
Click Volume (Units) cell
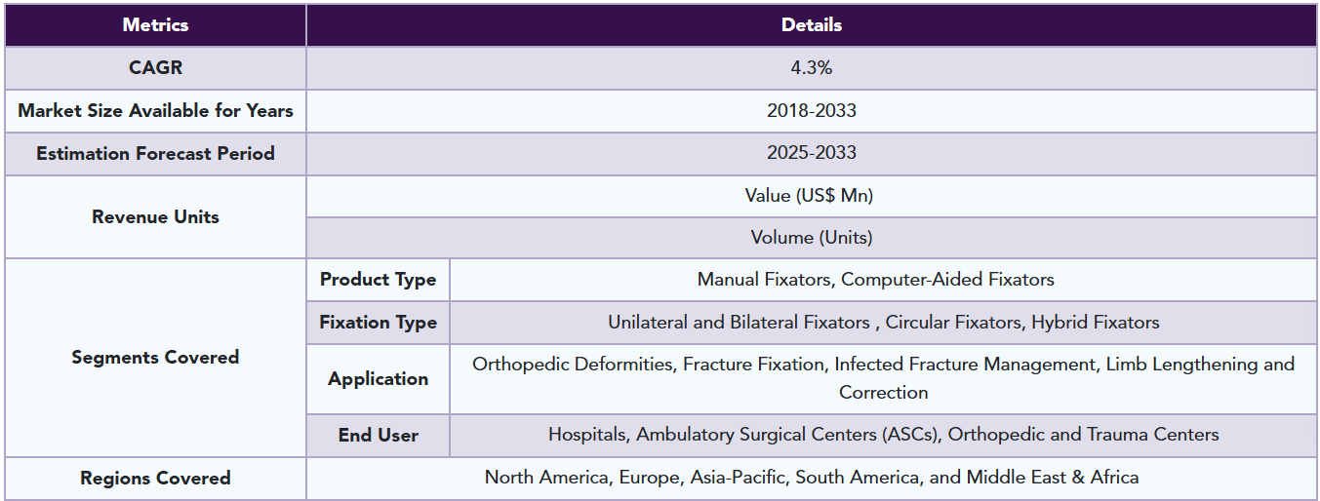click(811, 238)
